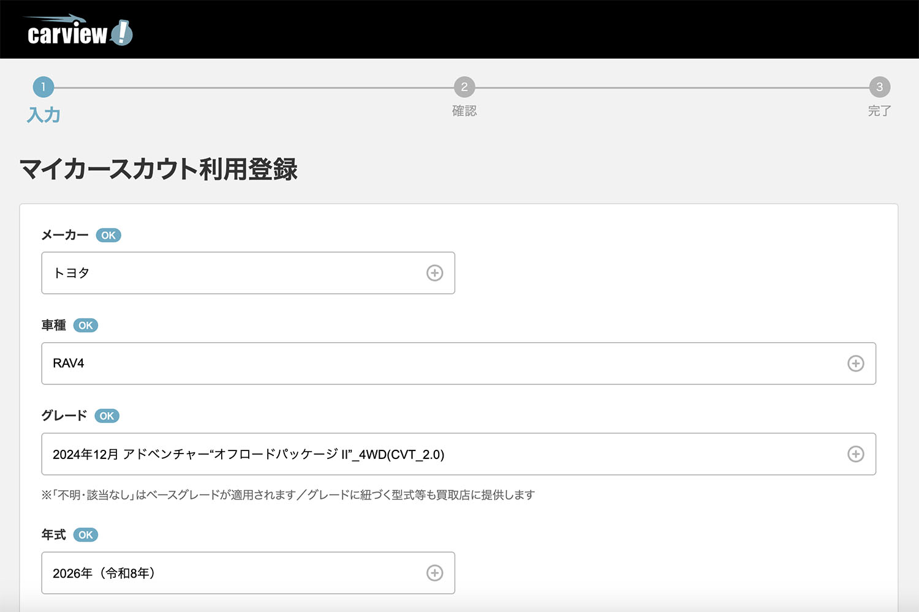This screenshot has height=612, width=919.
Task: Click the OK badge next to 車種
Action: [86, 326]
